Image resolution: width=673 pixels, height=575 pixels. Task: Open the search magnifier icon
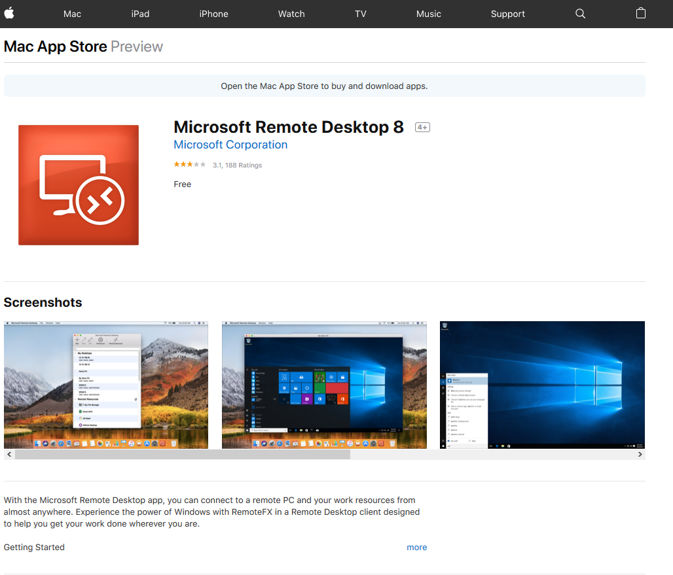point(580,14)
